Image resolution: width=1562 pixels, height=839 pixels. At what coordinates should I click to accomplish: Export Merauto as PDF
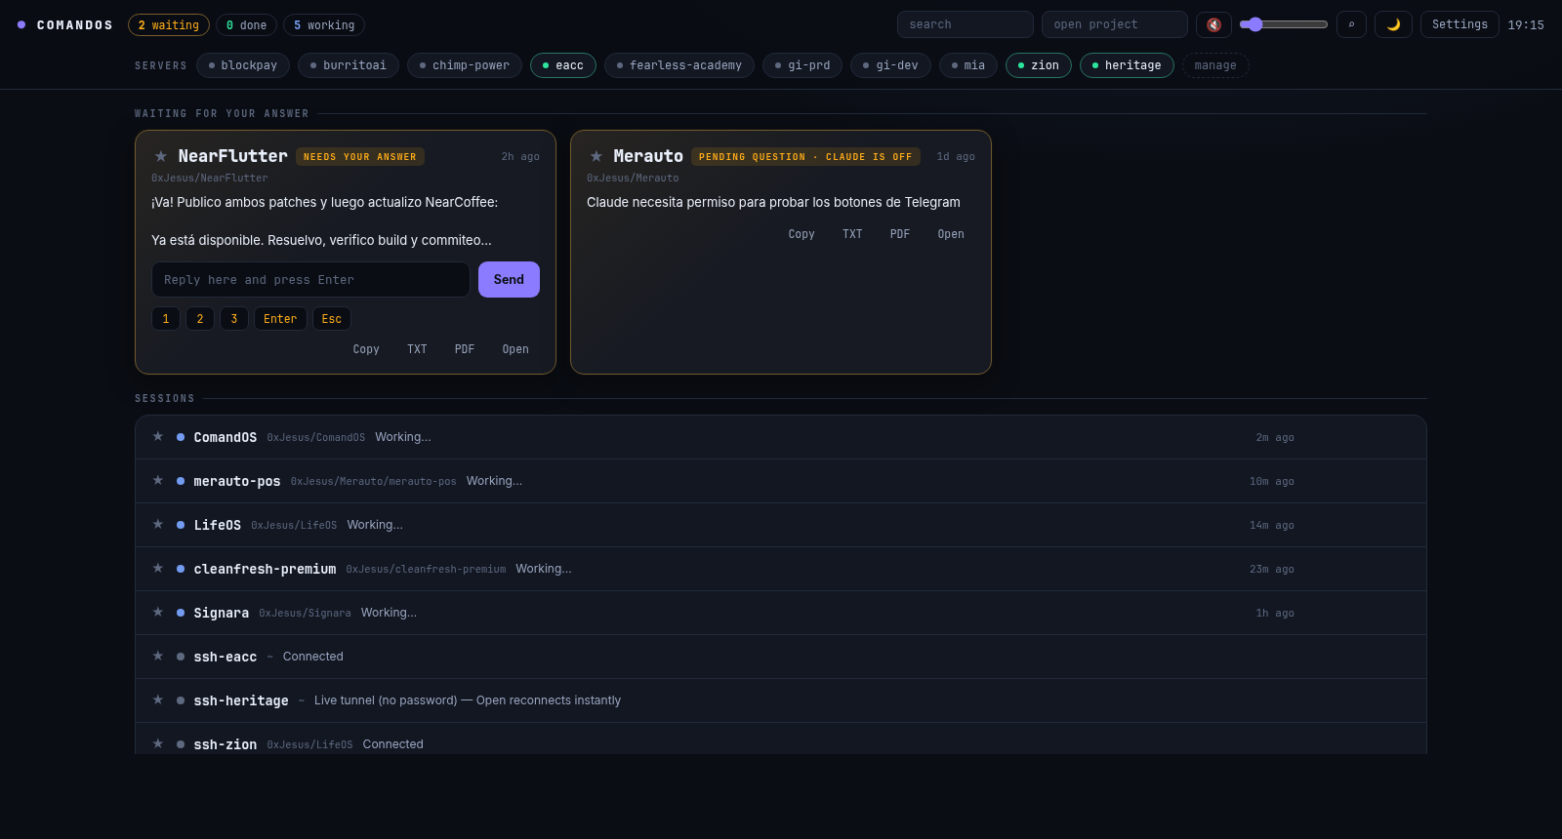click(900, 234)
